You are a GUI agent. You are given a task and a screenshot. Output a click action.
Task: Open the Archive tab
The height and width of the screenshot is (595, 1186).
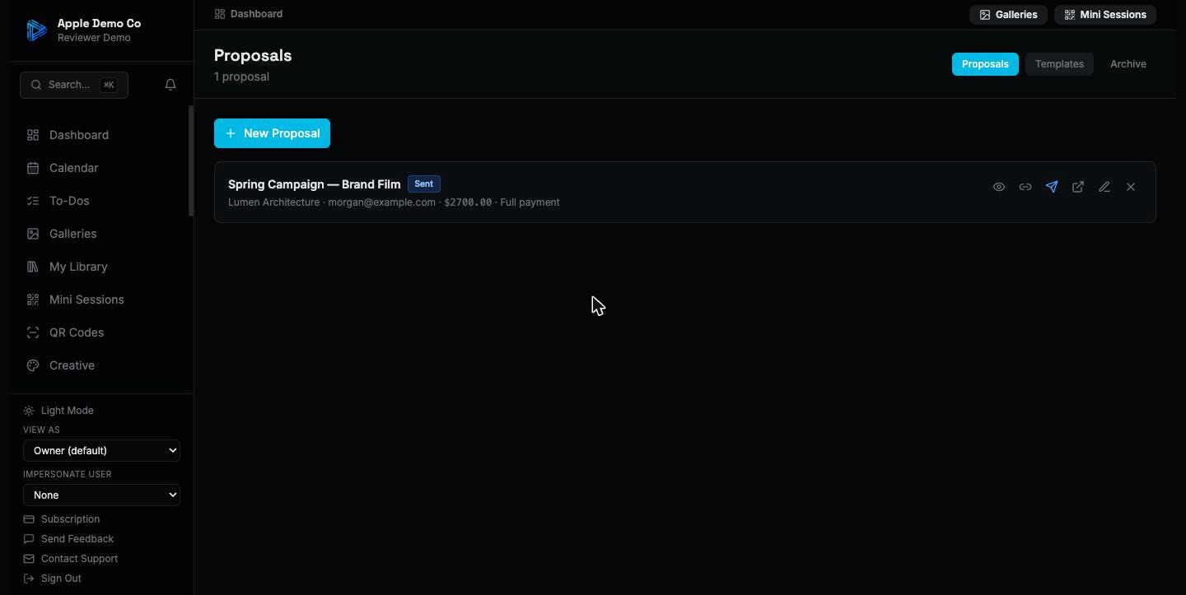tap(1128, 64)
